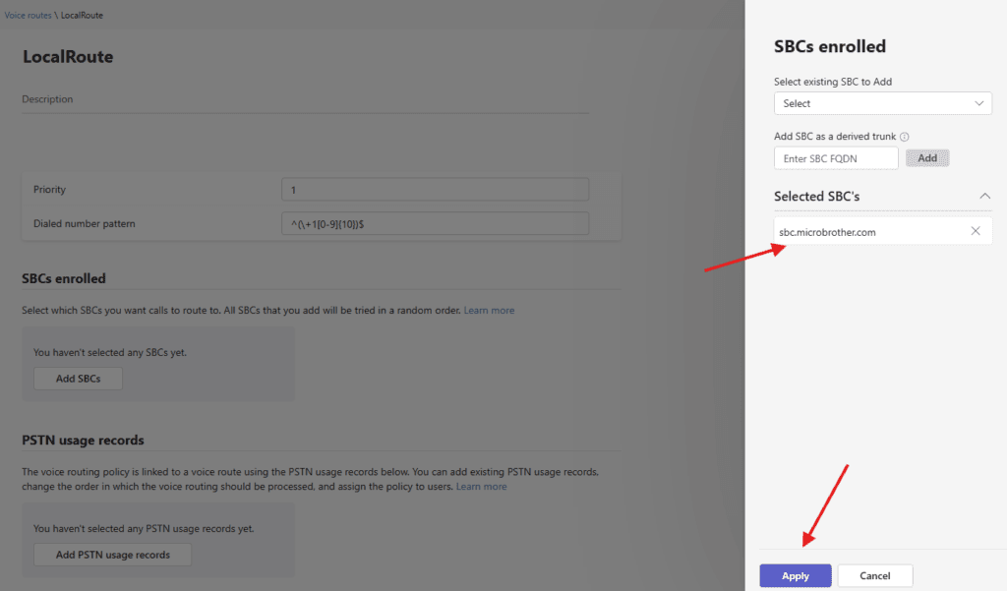This screenshot has height=591, width=1007.
Task: Click the LocalRoute route name heading
Action: pyautogui.click(x=68, y=57)
